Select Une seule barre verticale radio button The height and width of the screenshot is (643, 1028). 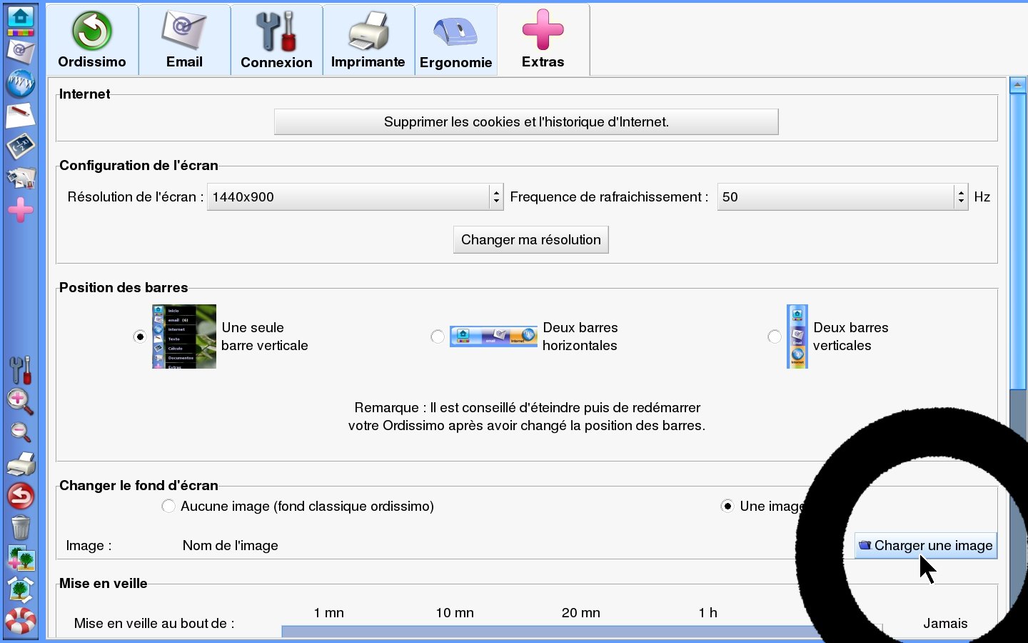pyautogui.click(x=140, y=337)
